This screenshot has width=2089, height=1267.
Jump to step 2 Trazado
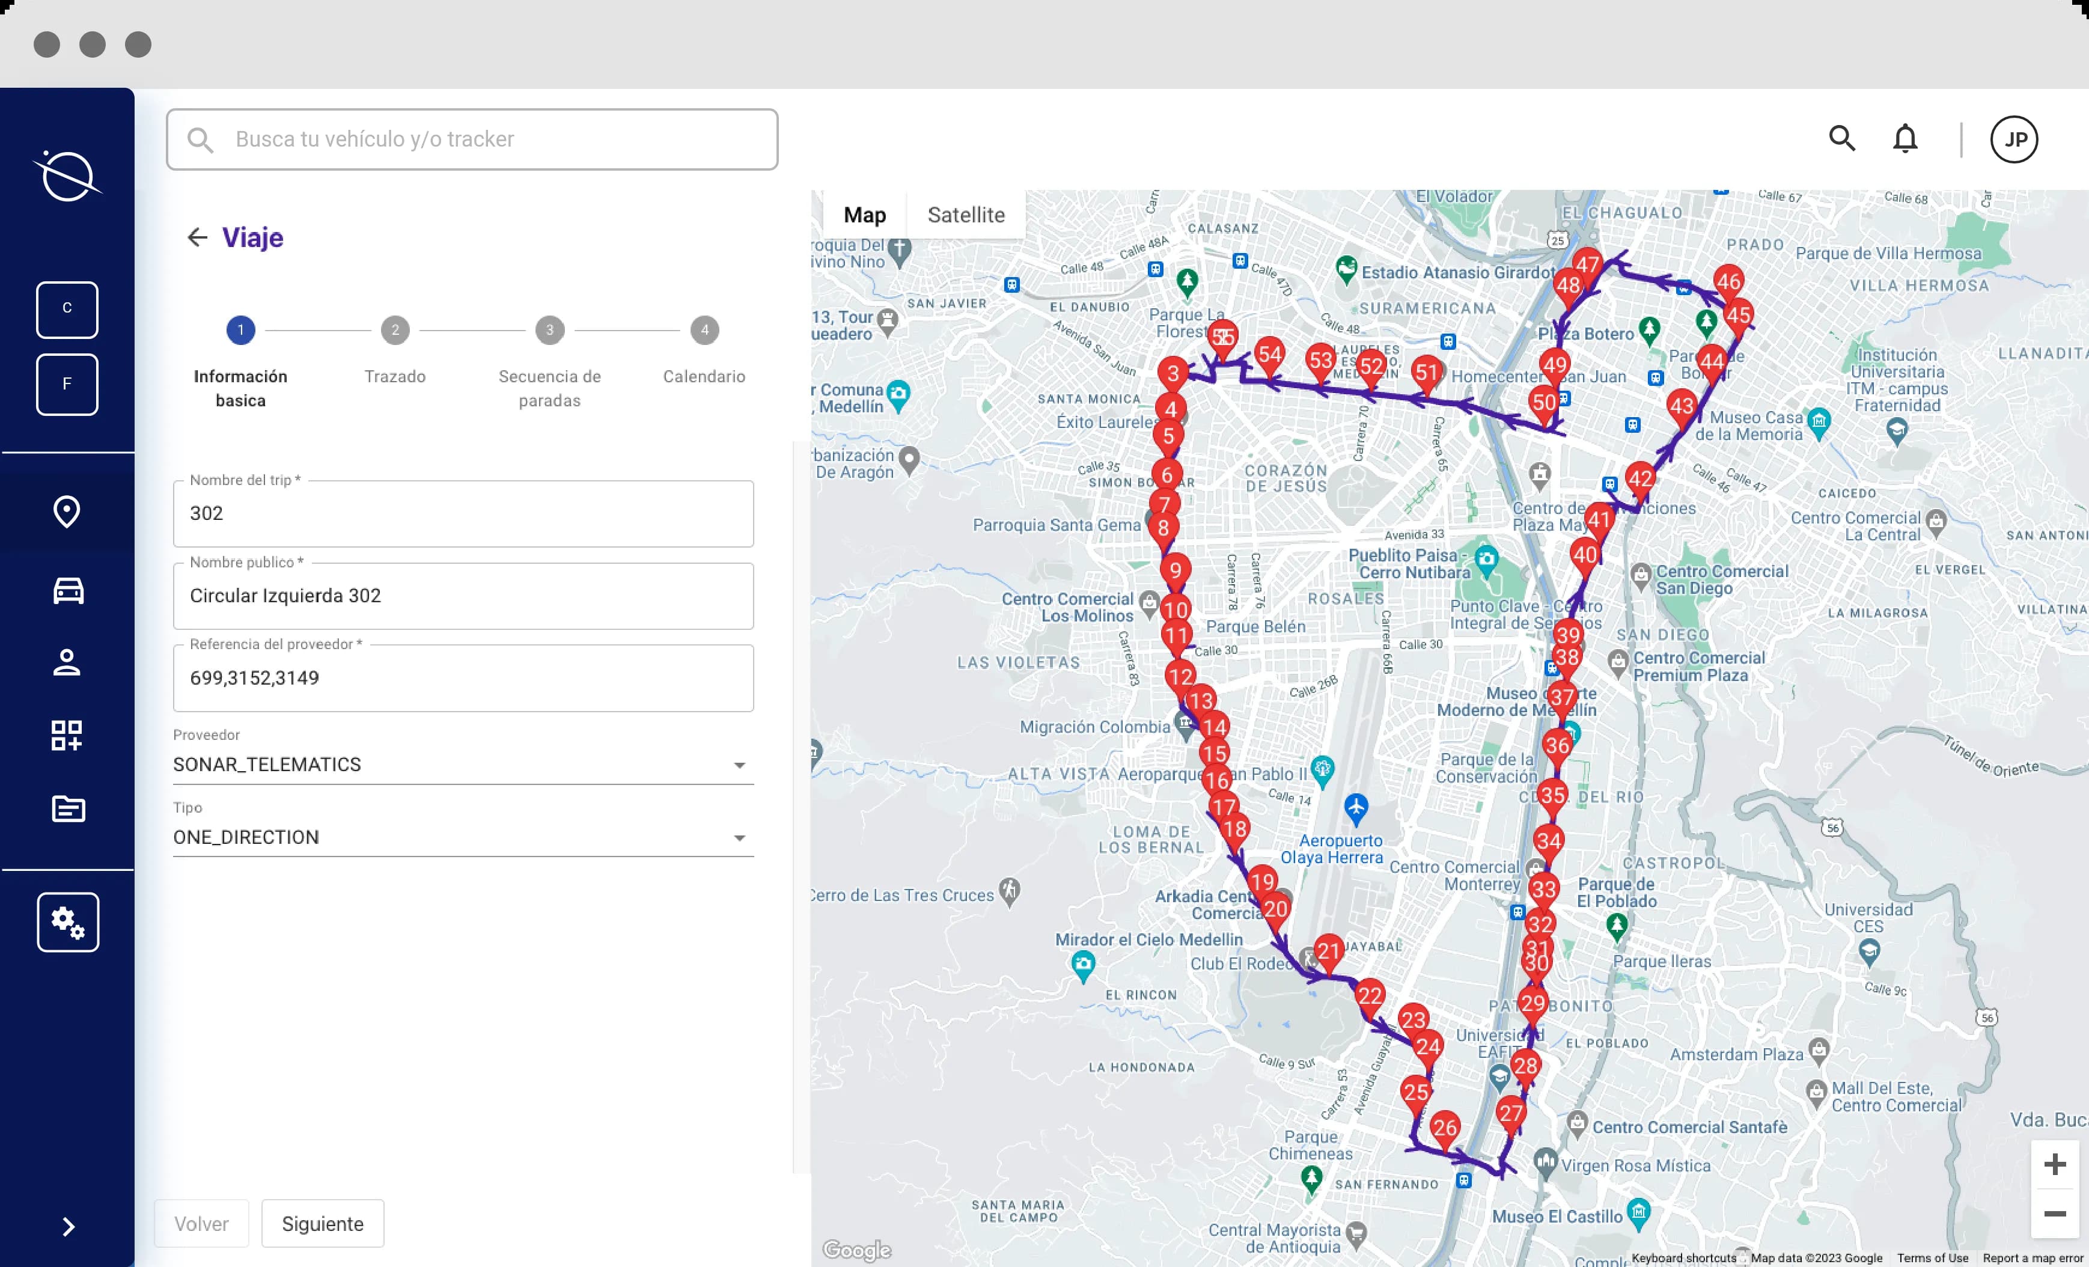(395, 331)
